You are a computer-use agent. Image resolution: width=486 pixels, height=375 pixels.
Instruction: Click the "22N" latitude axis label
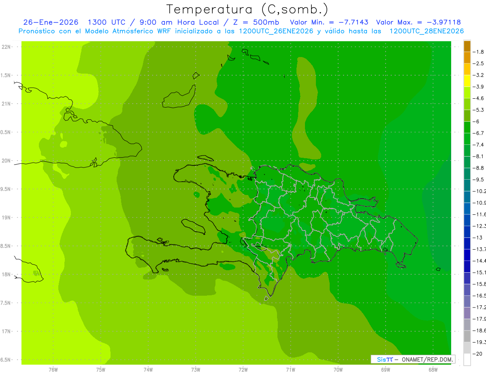click(x=6, y=47)
